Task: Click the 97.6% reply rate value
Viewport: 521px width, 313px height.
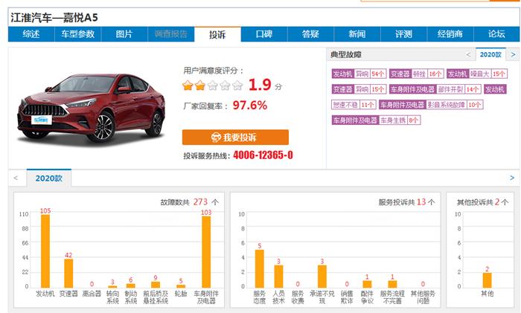Action: coord(250,106)
